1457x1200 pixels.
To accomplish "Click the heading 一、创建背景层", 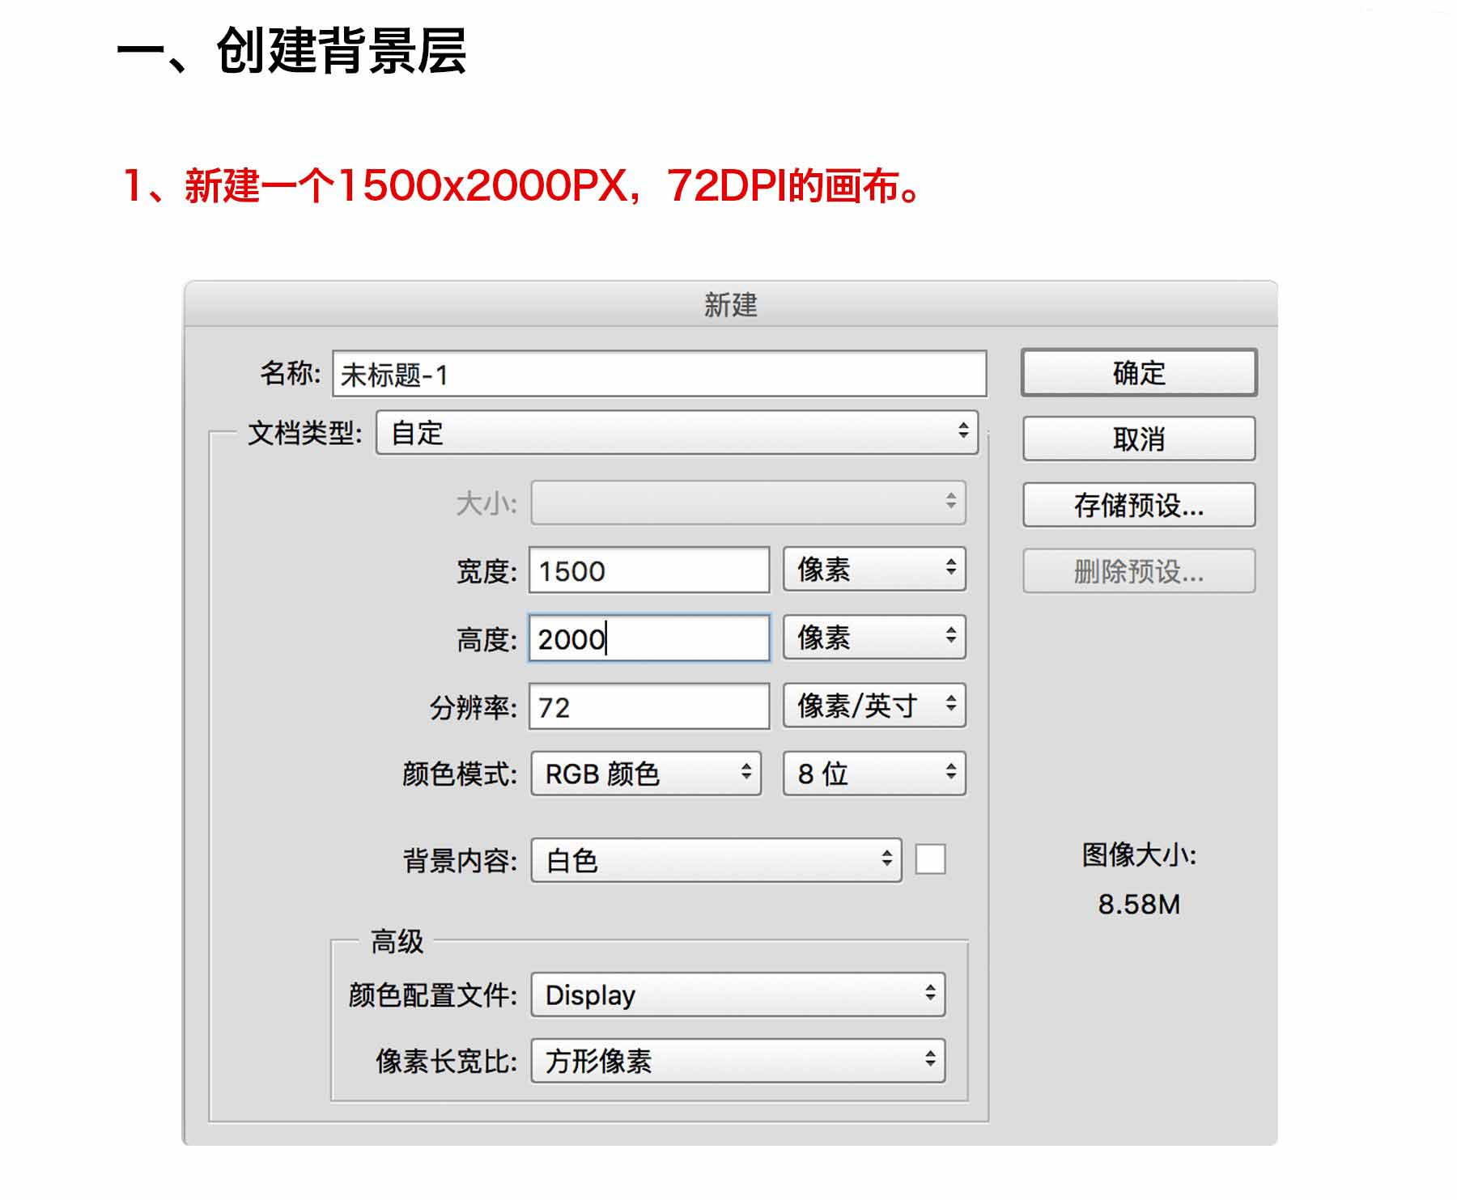I will [x=291, y=50].
